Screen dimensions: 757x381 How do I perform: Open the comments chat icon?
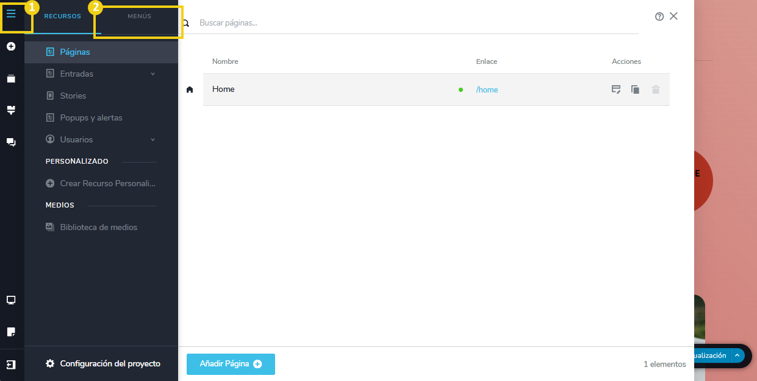(11, 142)
